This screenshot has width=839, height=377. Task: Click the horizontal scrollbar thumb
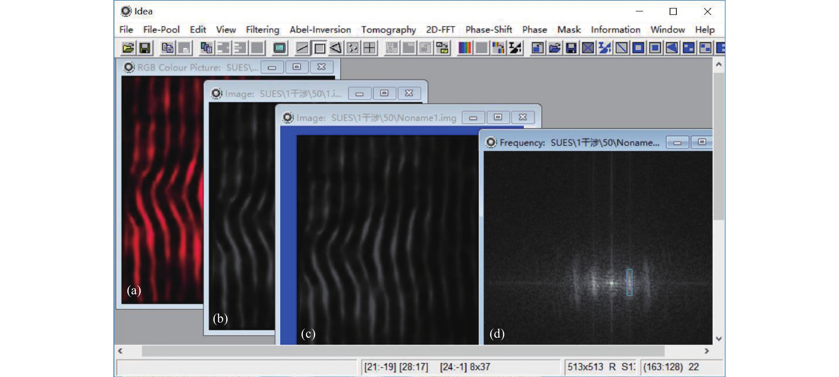point(403,351)
